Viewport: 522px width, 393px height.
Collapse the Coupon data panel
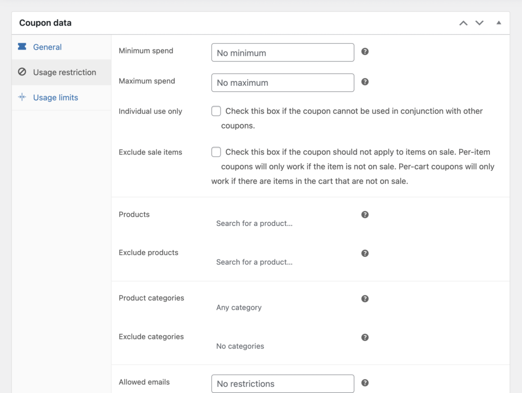tap(499, 23)
